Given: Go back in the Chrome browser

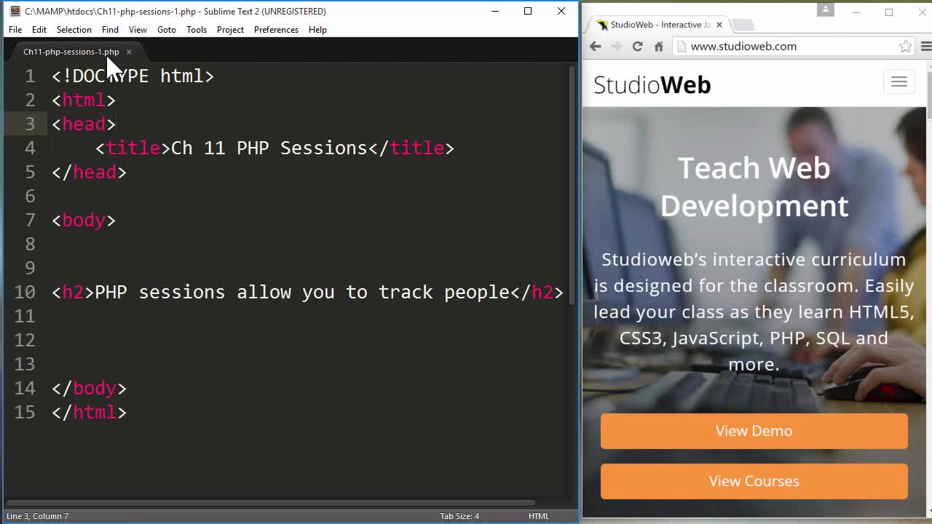Looking at the screenshot, I should (595, 47).
